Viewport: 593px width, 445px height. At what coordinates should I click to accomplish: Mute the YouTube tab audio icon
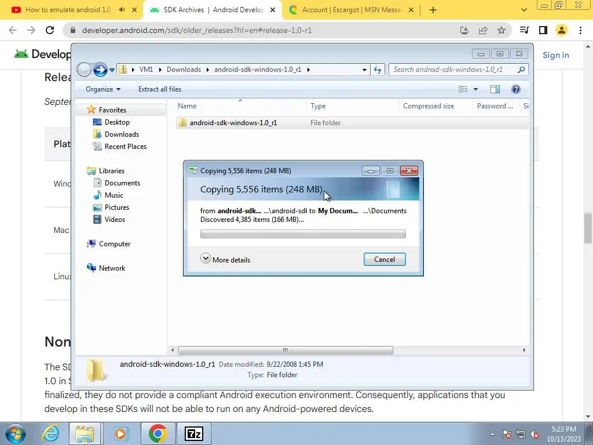(x=122, y=10)
